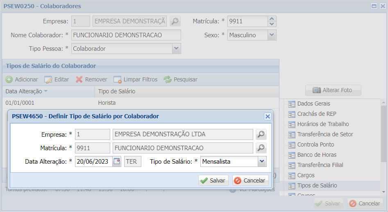Expand the Tipo de Salário dropdown
This screenshot has width=388, height=212.
point(262,161)
